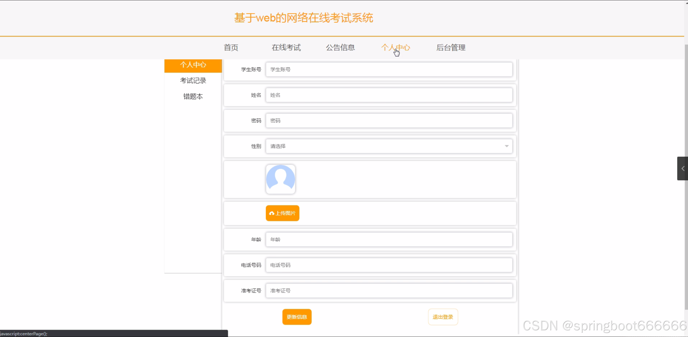The height and width of the screenshot is (337, 688).
Task: Open 错题本 in the sidebar
Action: tap(193, 96)
